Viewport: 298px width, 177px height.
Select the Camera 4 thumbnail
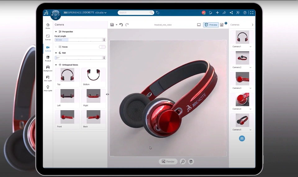[242, 100]
